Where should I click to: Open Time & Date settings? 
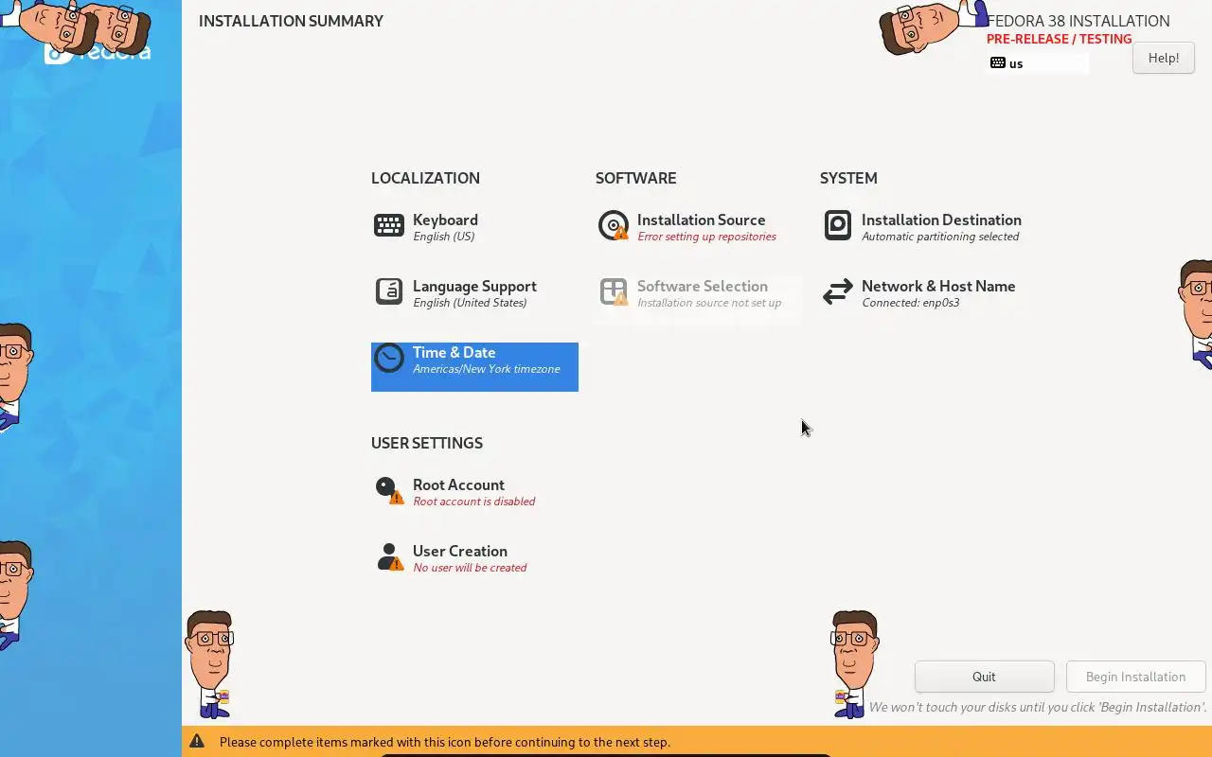tap(474, 367)
